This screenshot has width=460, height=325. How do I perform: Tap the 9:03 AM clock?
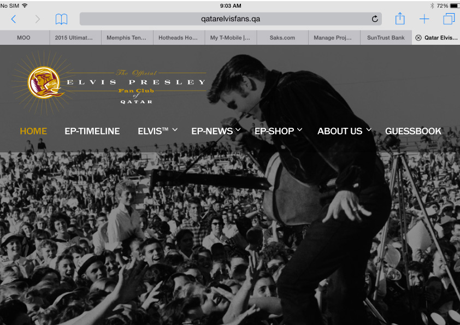(231, 5)
